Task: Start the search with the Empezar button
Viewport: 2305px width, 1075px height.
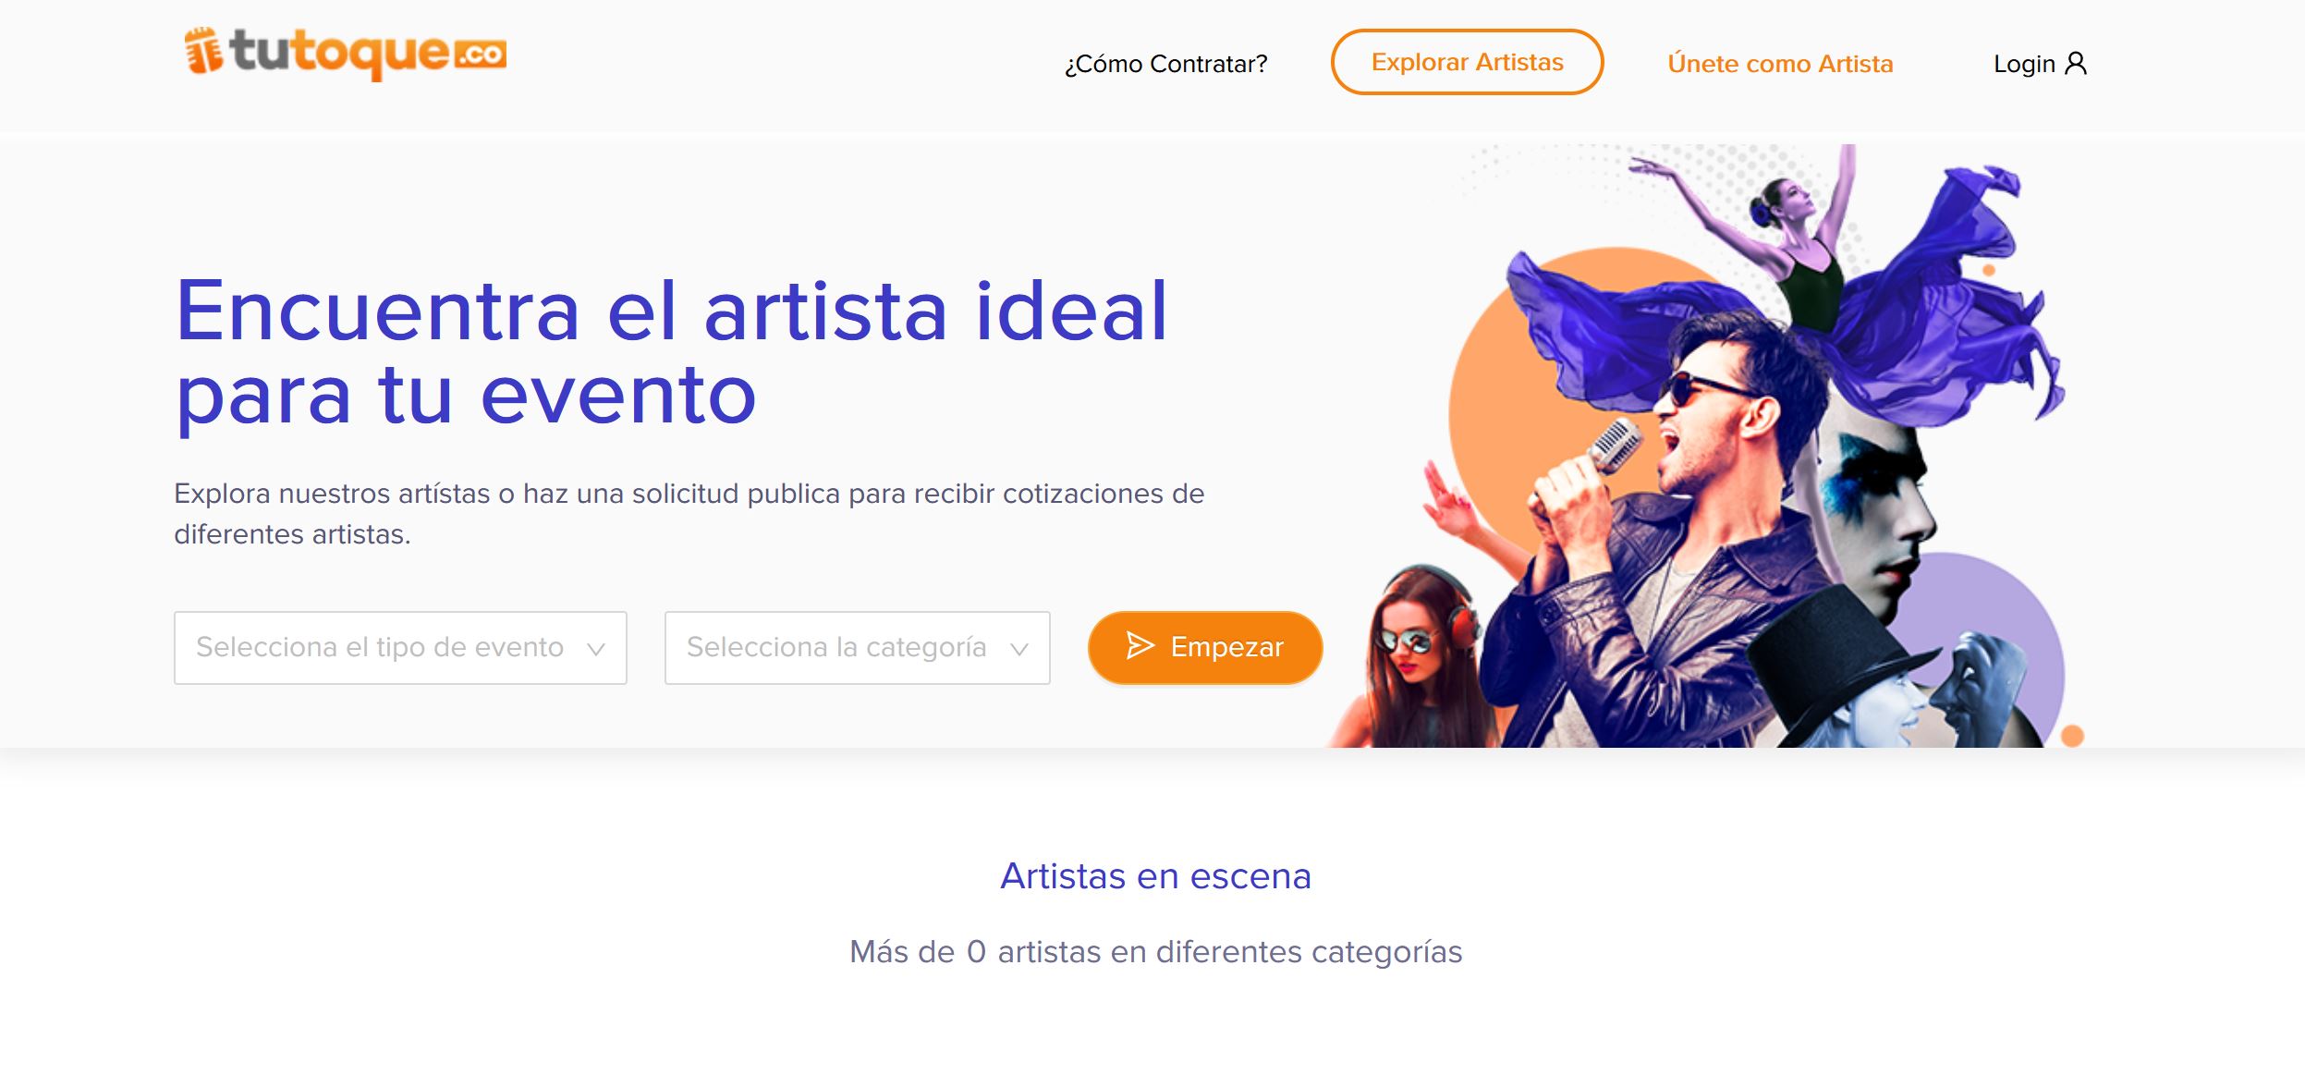Action: 1205,647
